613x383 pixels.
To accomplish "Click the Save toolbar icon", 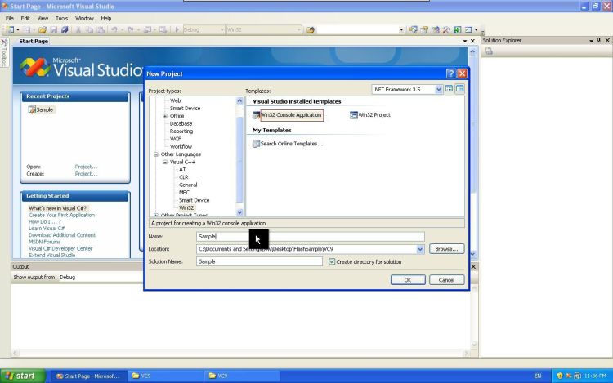I will coord(54,29).
